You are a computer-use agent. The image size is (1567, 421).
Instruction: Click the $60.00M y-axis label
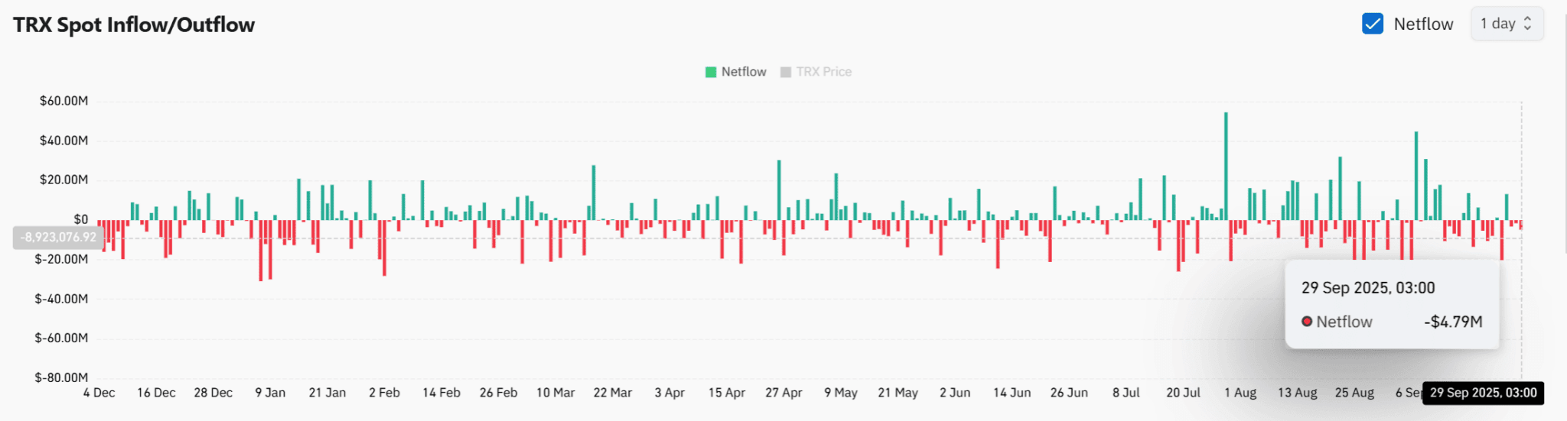[64, 101]
